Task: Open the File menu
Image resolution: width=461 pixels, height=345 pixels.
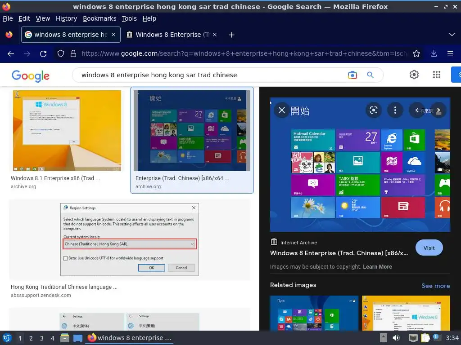Action: coord(8,18)
